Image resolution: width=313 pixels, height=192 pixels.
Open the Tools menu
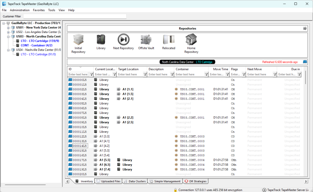click(x=51, y=10)
